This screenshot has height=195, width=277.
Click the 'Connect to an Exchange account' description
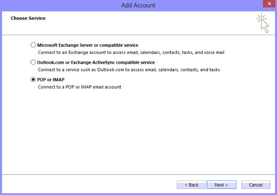pos(131,52)
